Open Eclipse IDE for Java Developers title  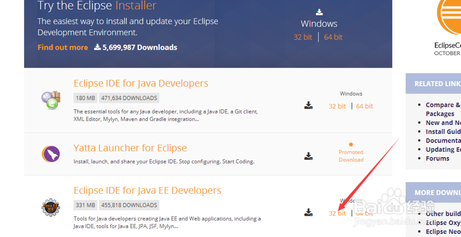[141, 83]
